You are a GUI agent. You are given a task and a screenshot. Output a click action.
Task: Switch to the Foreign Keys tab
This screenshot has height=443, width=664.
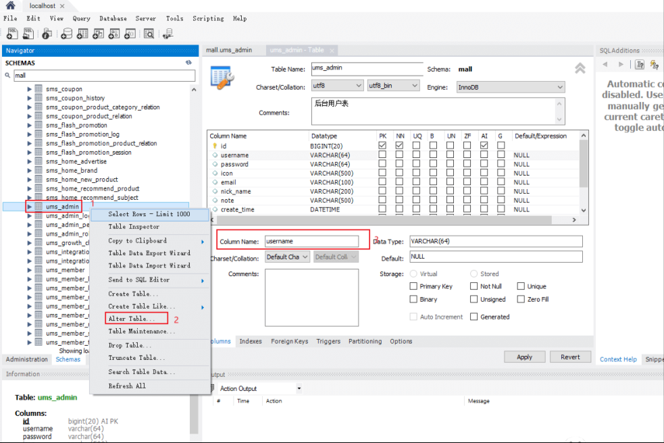[290, 341]
